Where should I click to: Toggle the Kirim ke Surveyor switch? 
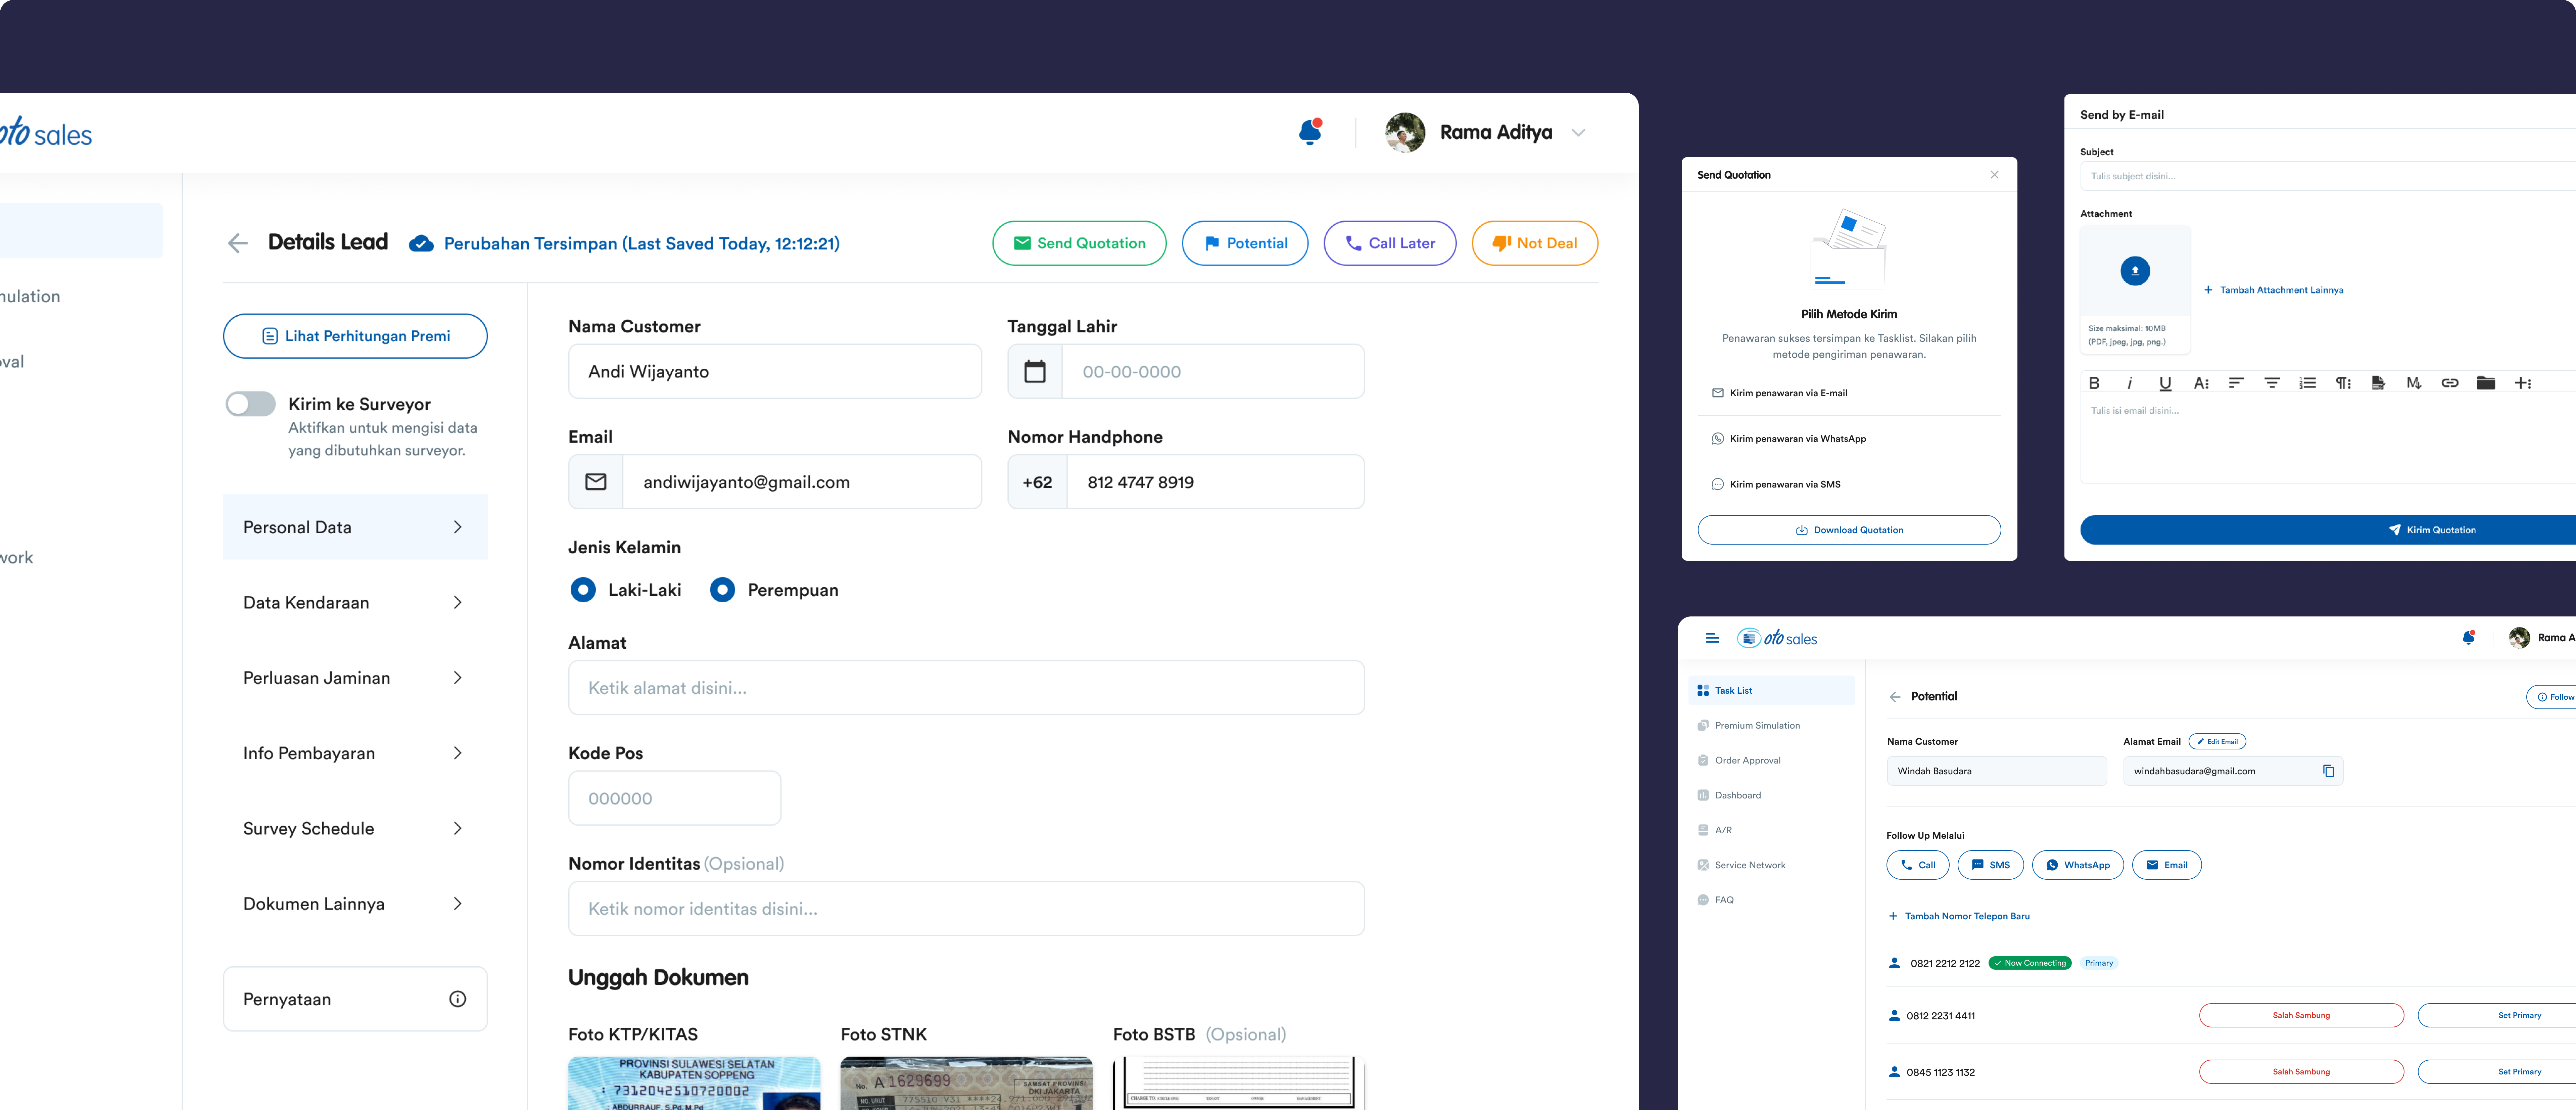click(250, 404)
